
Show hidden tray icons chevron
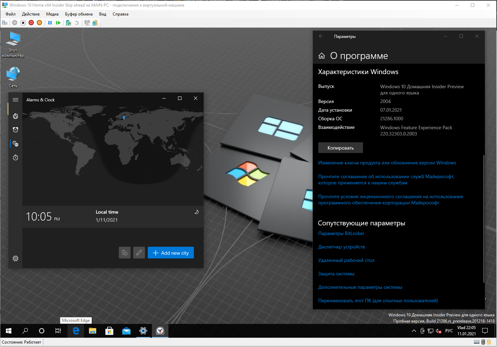pyautogui.click(x=414, y=331)
